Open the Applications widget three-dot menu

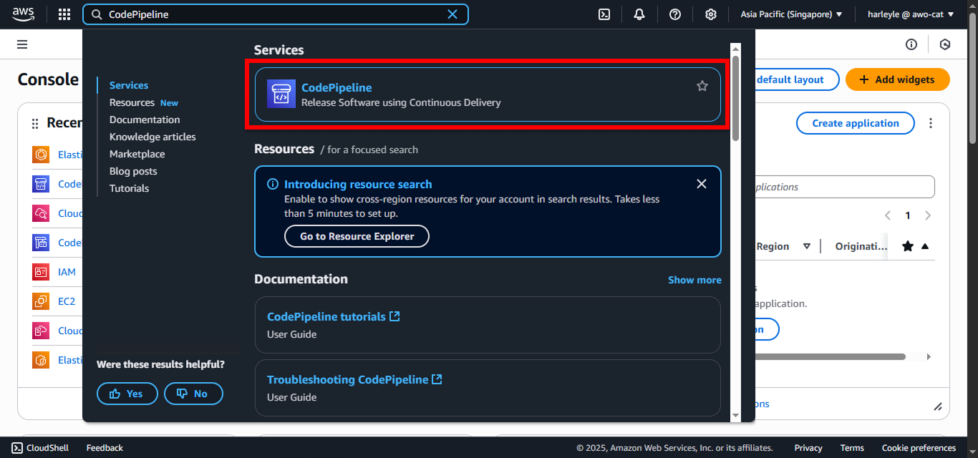[931, 123]
